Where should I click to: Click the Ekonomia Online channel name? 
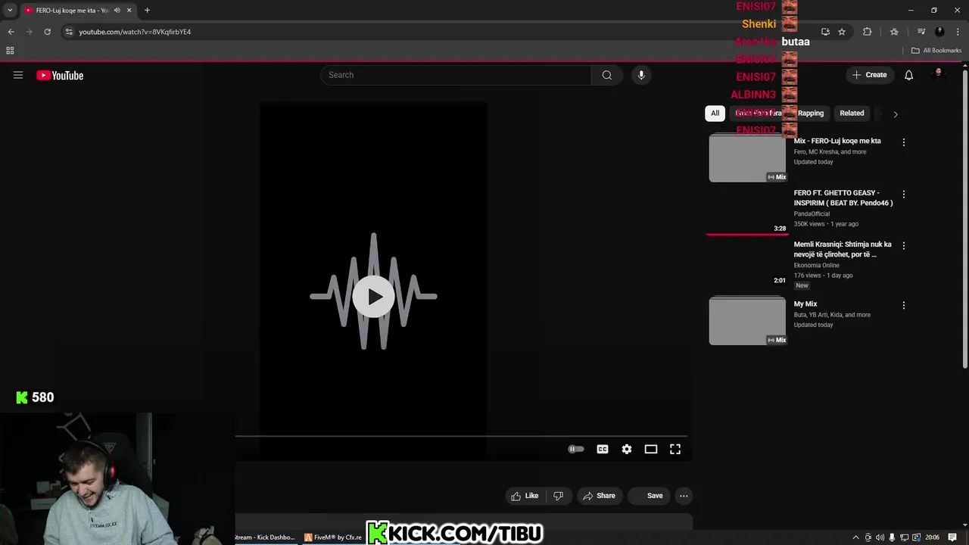pos(816,266)
